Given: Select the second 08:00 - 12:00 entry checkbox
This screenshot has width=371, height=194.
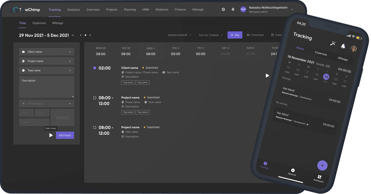Looking at the screenshot, I should pos(95,127).
